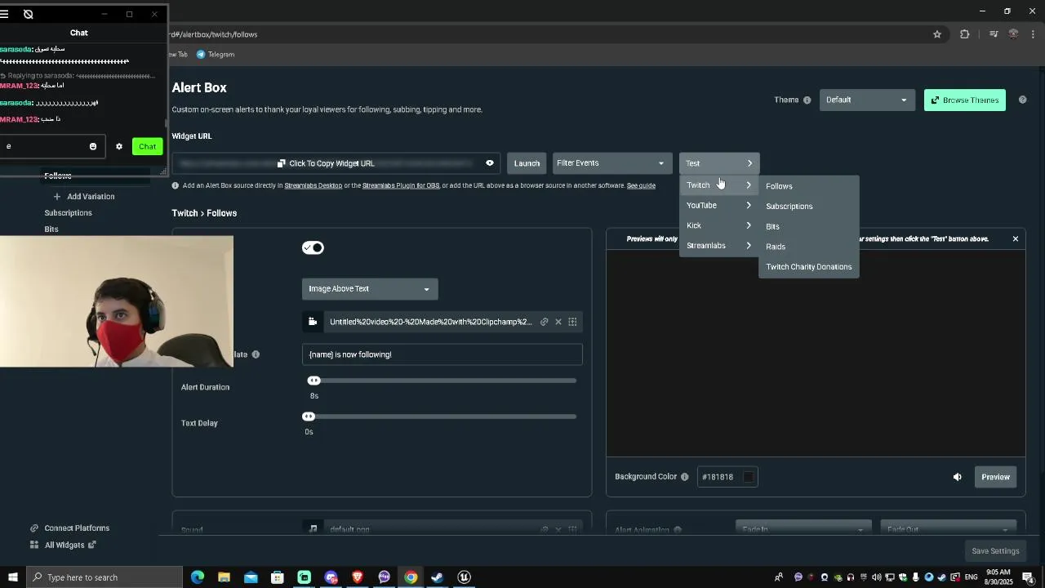The width and height of the screenshot is (1045, 588).
Task: Show Background Color info icon
Action: click(684, 477)
